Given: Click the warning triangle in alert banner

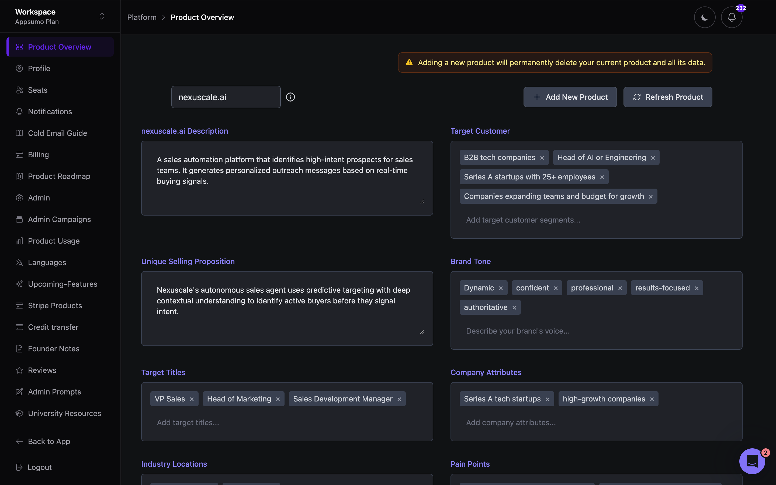Looking at the screenshot, I should click(409, 63).
